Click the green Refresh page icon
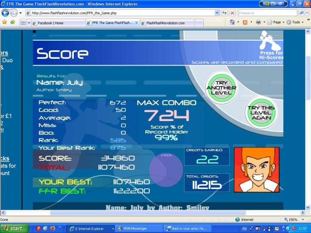311x233 pixels. [224, 13]
